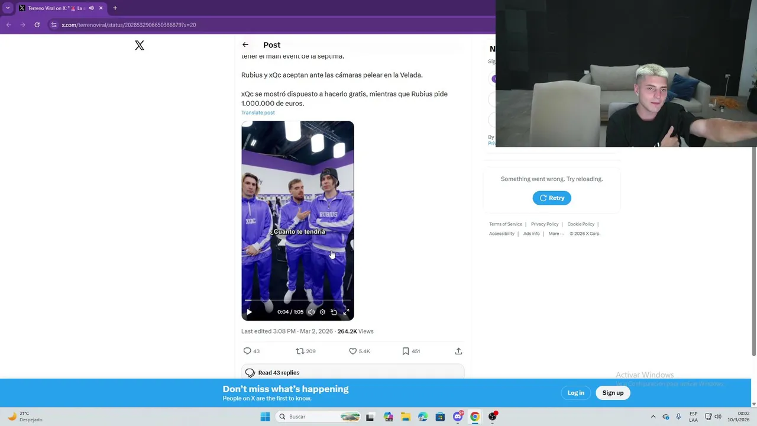Seek along the video progress bar
The image size is (757, 426).
pos(297,301)
